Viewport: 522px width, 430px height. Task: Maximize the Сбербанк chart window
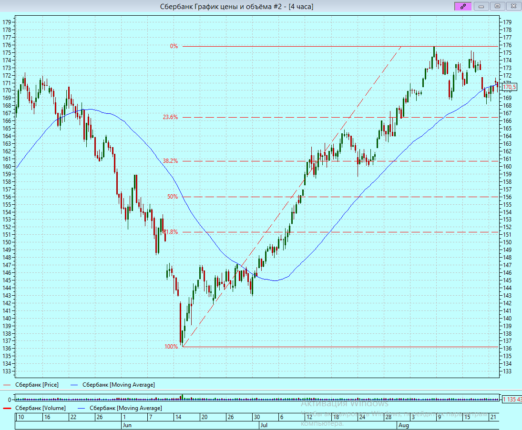coord(497,6)
